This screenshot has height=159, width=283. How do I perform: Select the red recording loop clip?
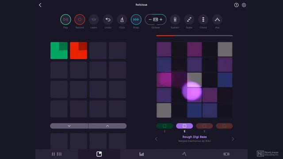(x=79, y=50)
